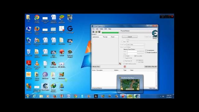Open Advanced Options at bottom left
This screenshot has height=112, width=199.
(97, 88)
